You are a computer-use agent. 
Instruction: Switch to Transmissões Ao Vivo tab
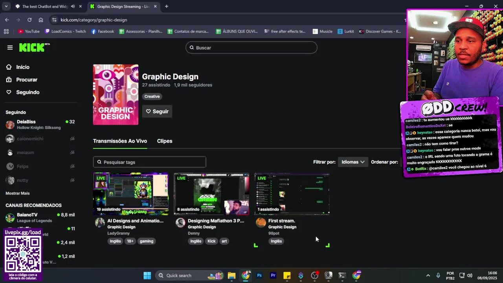tap(120, 141)
